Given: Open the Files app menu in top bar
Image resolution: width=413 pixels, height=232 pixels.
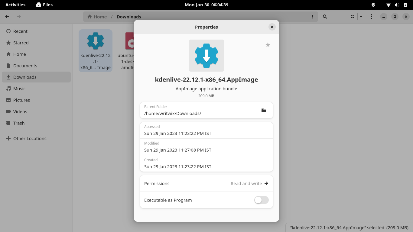Looking at the screenshot, I should coord(44,5).
